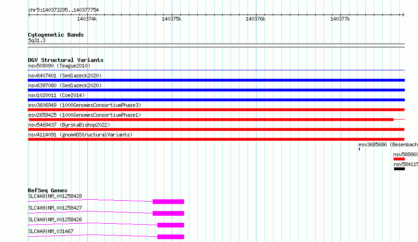Open SLC4A9|NM_031467 transcript label
Screen dimensions: 418x242
coord(51,231)
